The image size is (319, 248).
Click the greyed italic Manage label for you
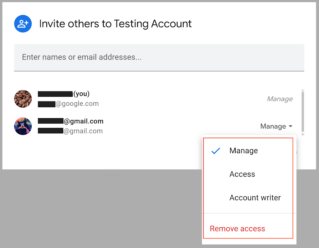pos(280,99)
